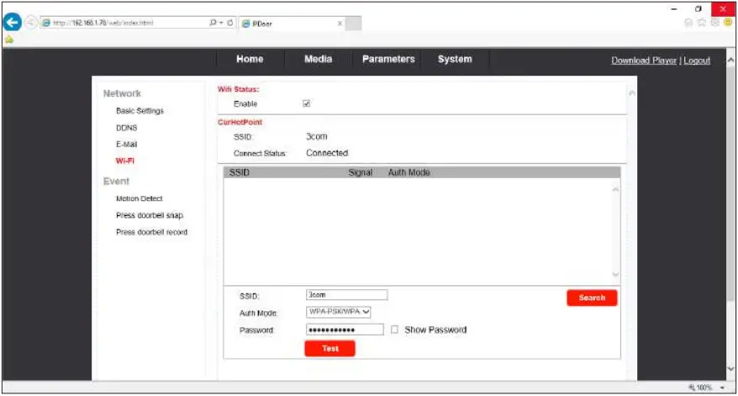The width and height of the screenshot is (738, 396).
Task: Click the SSID list scroll up arrow
Action: pos(615,189)
